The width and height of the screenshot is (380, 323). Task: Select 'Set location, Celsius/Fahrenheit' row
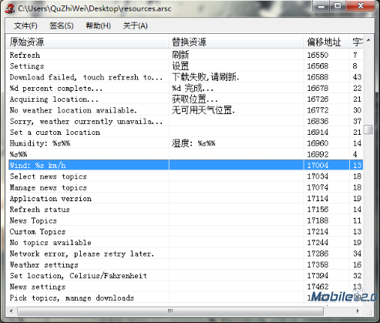(x=184, y=276)
